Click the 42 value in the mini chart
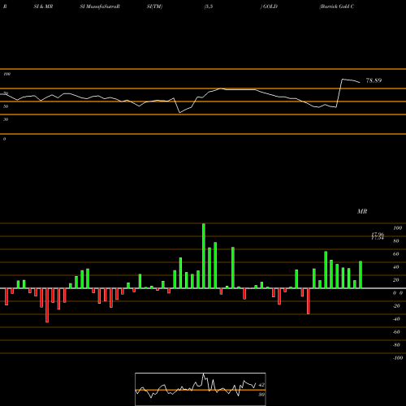Viewport: 406px width, 406px height. coord(261,385)
